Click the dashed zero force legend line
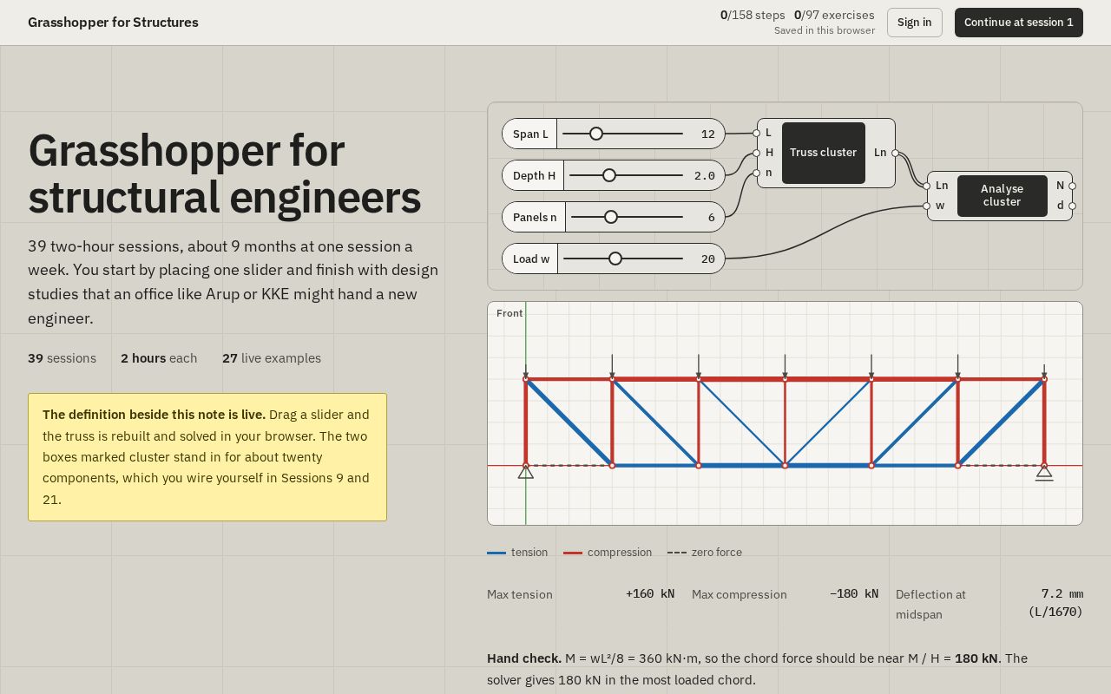The width and height of the screenshot is (1111, 694). click(x=677, y=553)
